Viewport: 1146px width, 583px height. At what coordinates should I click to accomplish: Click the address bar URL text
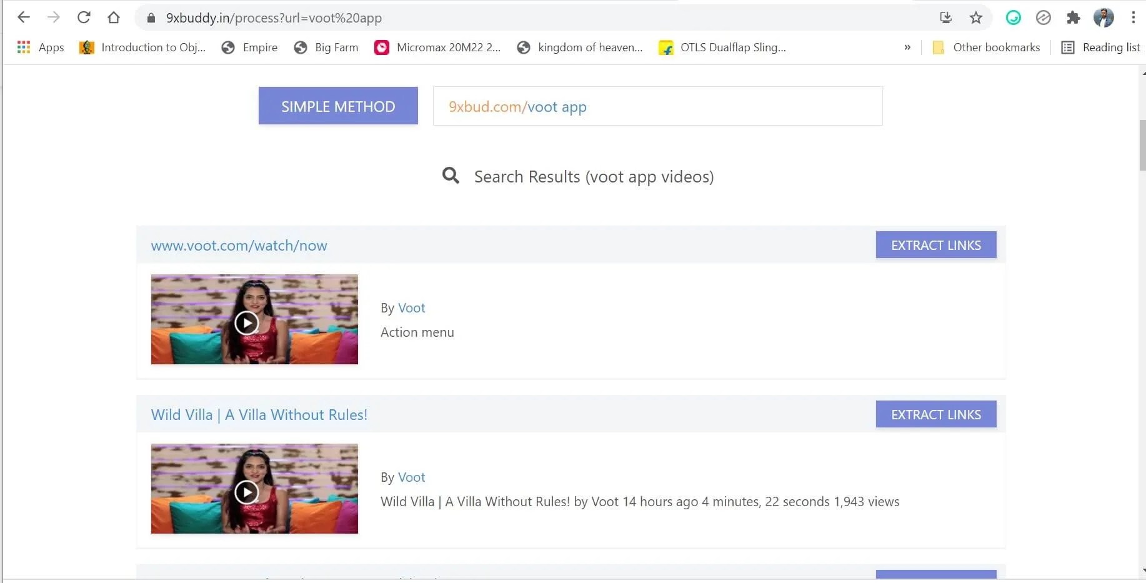click(x=274, y=18)
